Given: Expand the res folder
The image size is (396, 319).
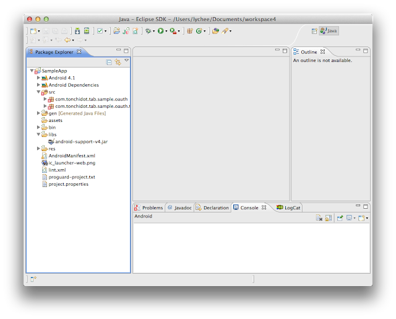Looking at the screenshot, I should (38, 149).
